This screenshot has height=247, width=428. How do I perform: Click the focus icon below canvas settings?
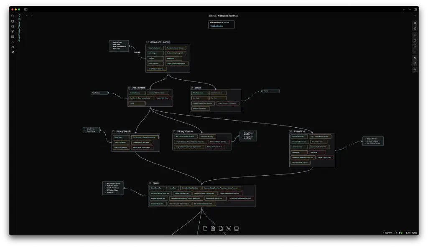[x=415, y=28]
